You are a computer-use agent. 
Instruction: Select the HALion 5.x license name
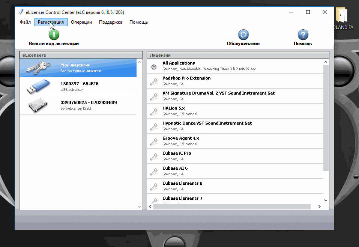pos(174,108)
